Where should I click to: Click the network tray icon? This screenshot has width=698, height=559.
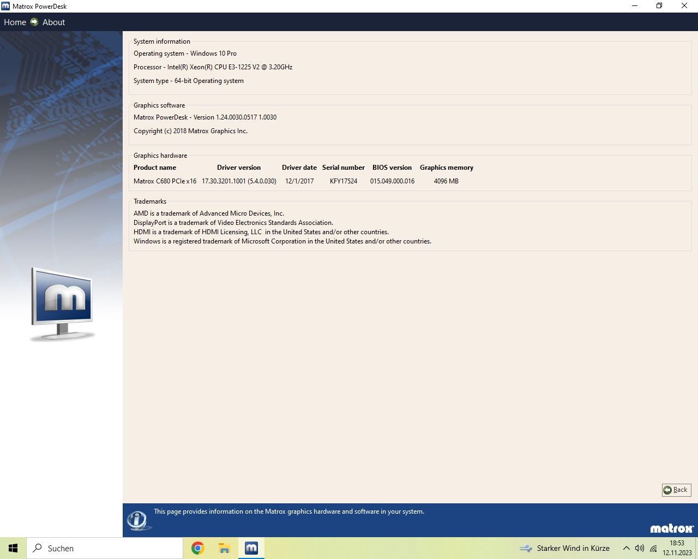pos(653,548)
